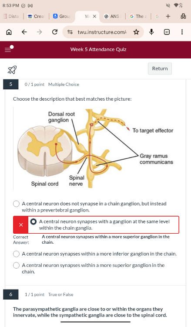191x327 pixels.
Task: Go back with the browser back arrow
Action: 24,32
